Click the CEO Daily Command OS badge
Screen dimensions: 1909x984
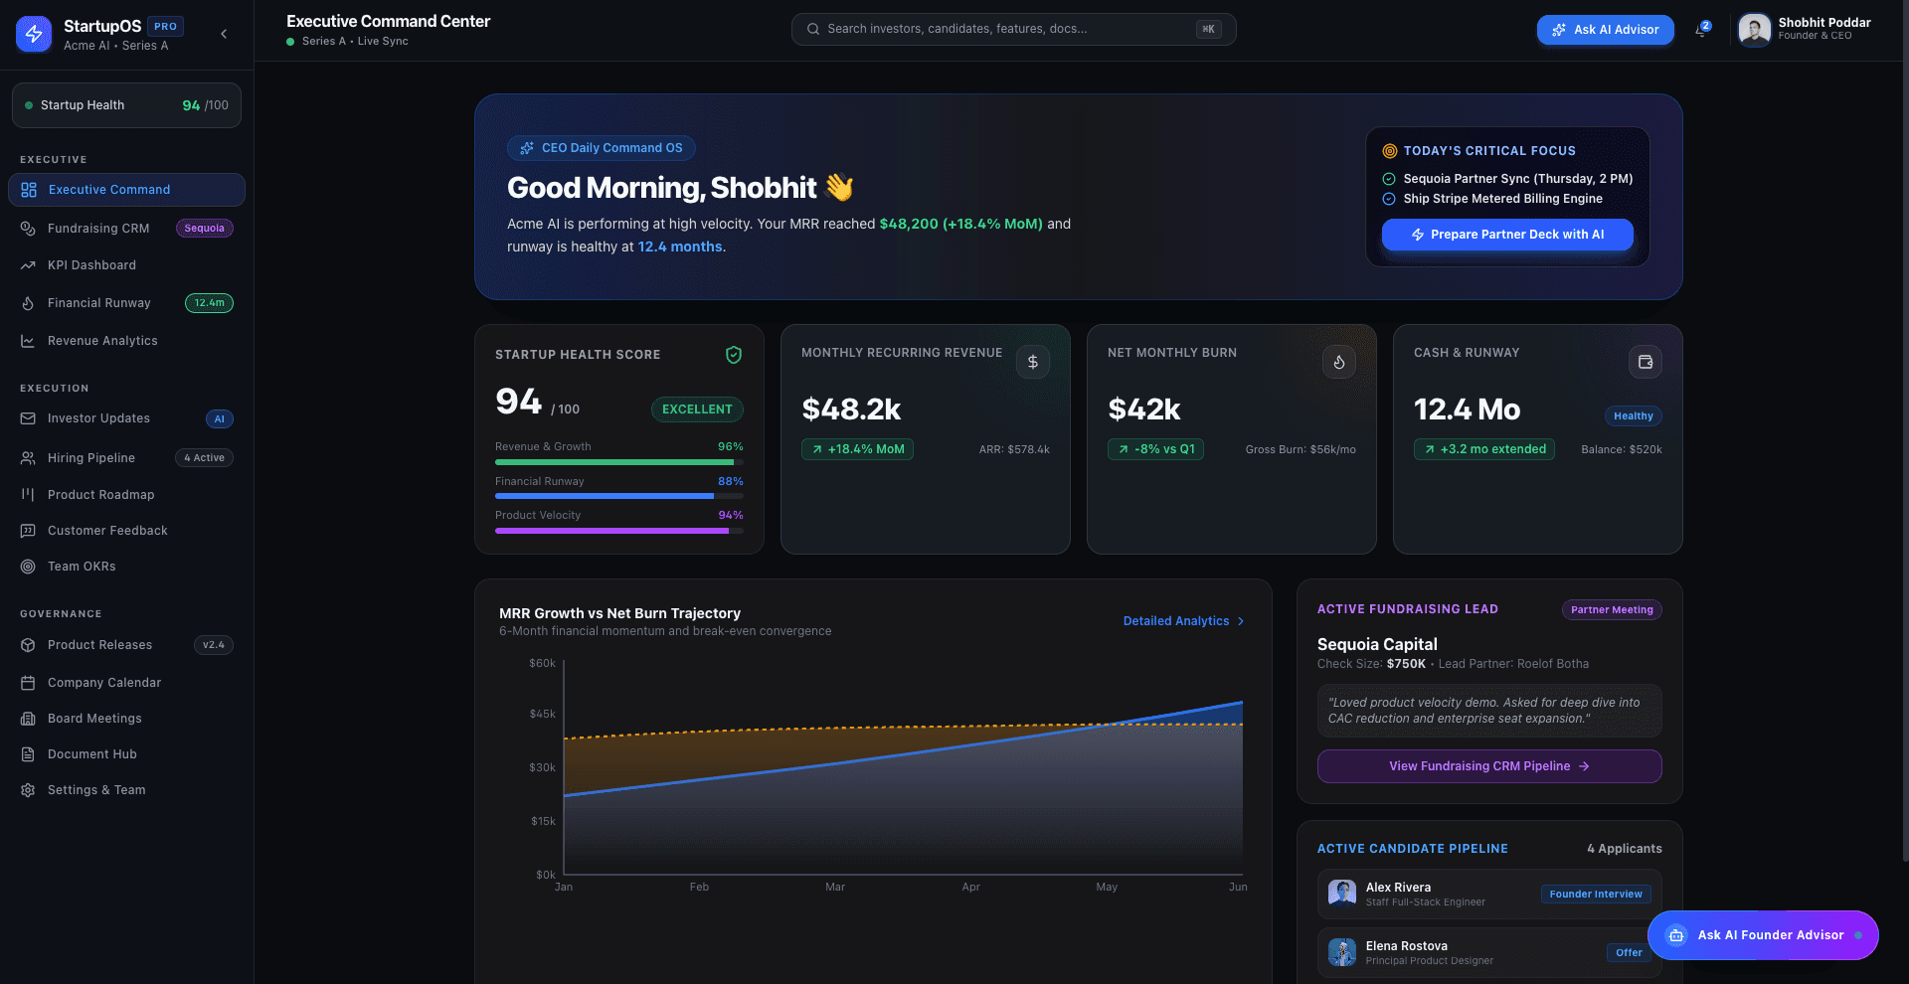pyautogui.click(x=602, y=148)
